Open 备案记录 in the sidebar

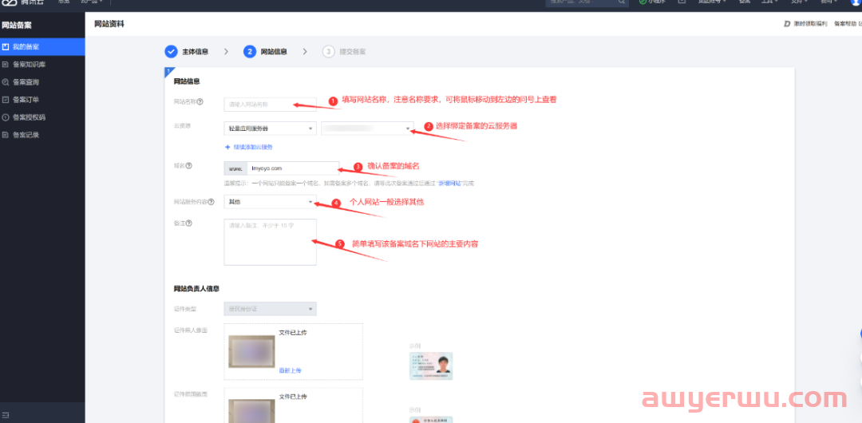[42, 135]
